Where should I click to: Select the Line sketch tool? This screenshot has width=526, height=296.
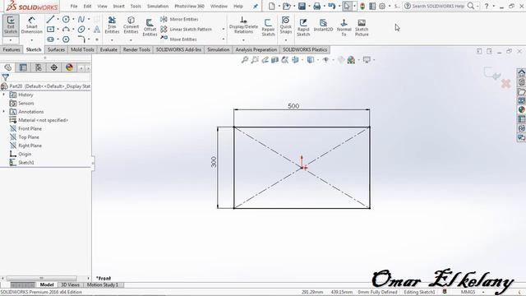50,20
